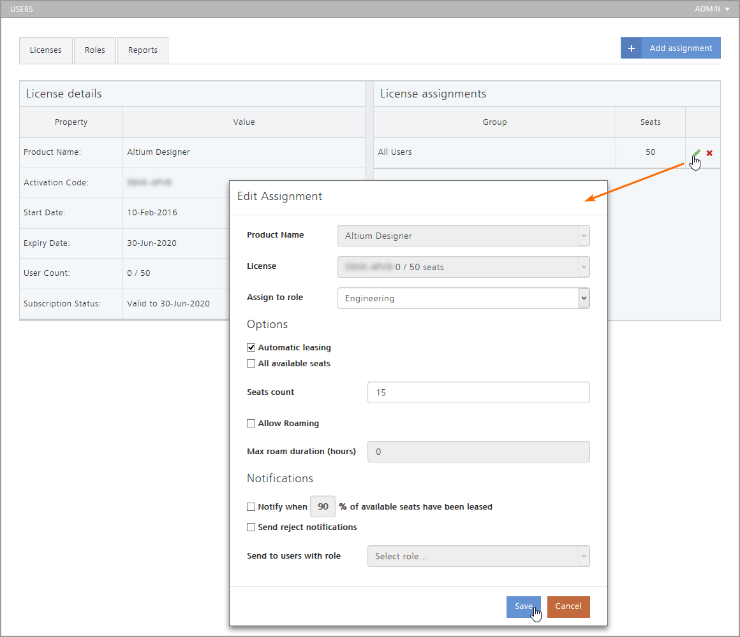Disable the Automatic leasing checkbox
Screen dimensions: 740x637
point(251,348)
